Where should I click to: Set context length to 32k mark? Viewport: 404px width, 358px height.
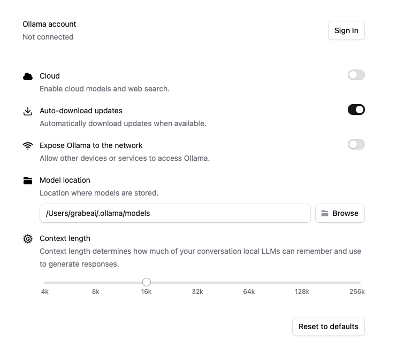click(x=197, y=282)
